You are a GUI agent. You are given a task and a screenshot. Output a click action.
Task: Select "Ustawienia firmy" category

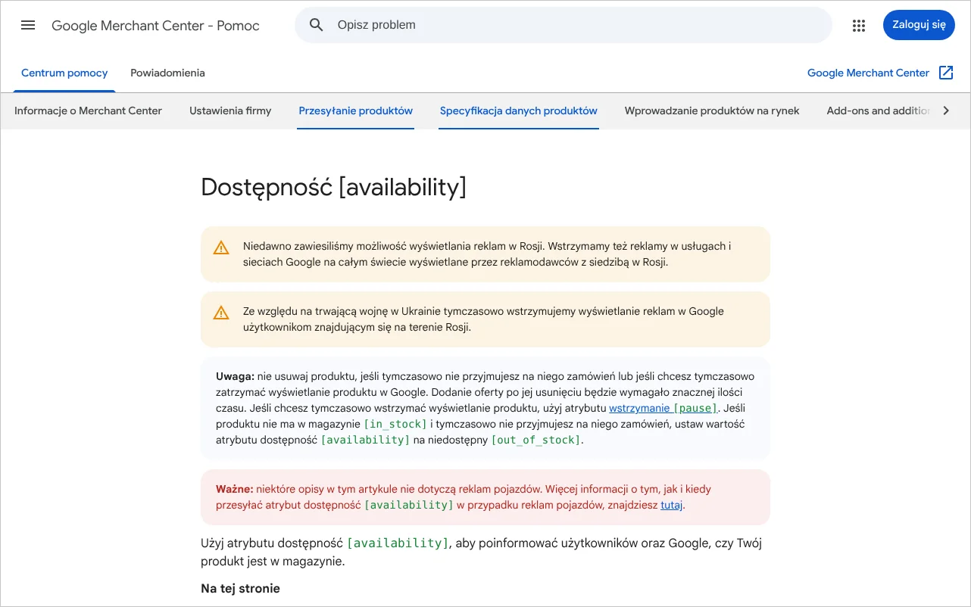[230, 111]
